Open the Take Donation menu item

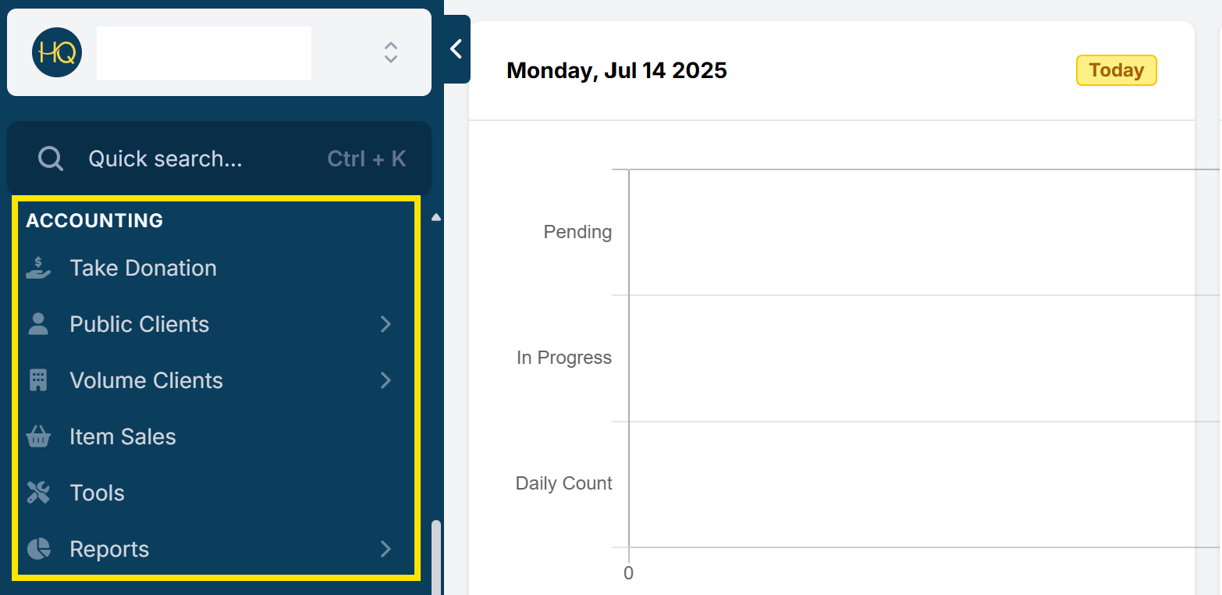(143, 268)
